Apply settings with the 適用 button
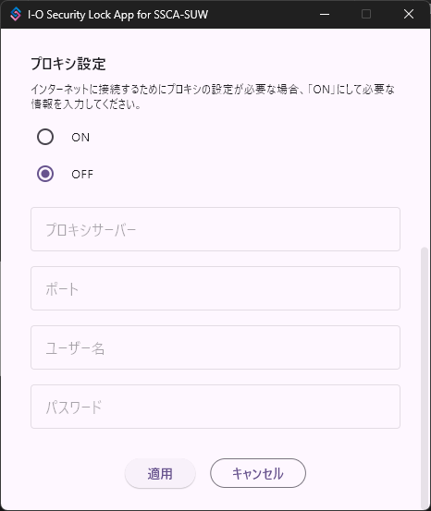The height and width of the screenshot is (511, 431). click(160, 473)
